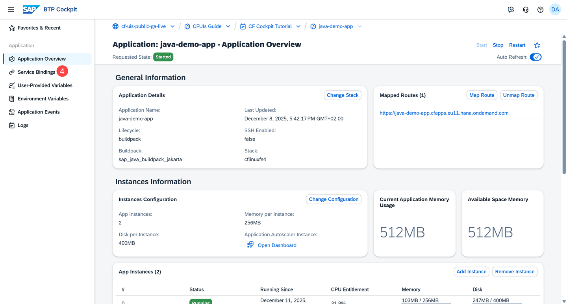Click the SAP logo
This screenshot has height=304, width=567.
(31, 9)
